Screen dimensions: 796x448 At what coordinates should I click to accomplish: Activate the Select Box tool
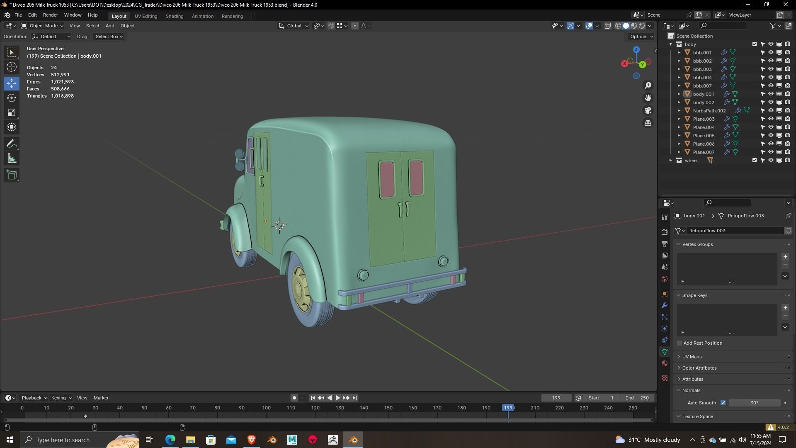(x=12, y=52)
